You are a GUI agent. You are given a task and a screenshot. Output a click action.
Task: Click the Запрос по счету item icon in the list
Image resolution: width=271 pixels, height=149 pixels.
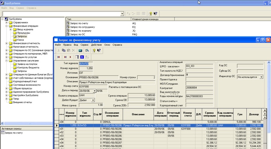68,23
